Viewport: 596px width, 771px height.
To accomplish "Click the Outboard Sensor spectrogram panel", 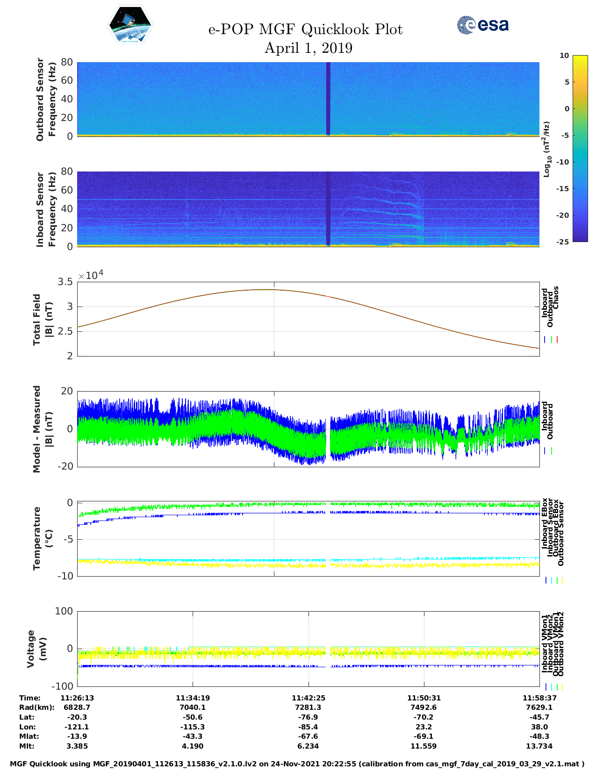I will pos(308,99).
